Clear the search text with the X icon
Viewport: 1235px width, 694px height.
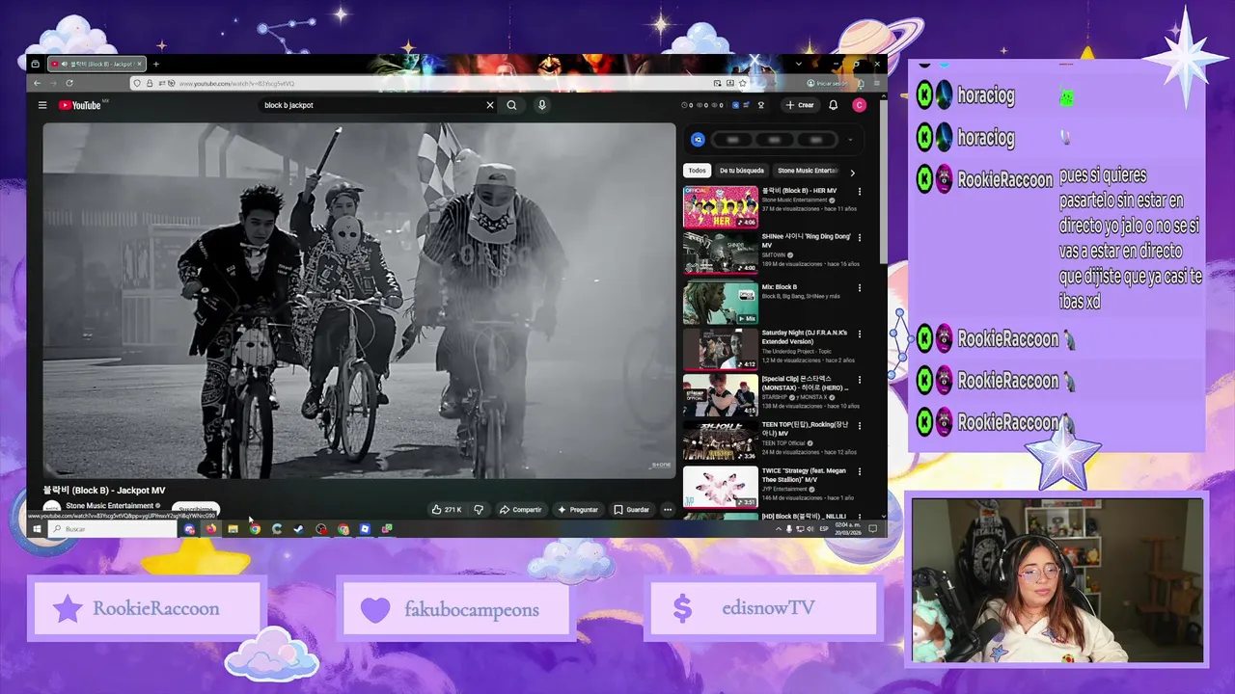click(x=489, y=105)
